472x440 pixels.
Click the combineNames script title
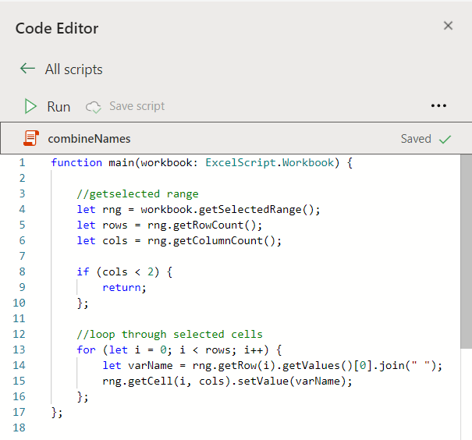(x=89, y=139)
